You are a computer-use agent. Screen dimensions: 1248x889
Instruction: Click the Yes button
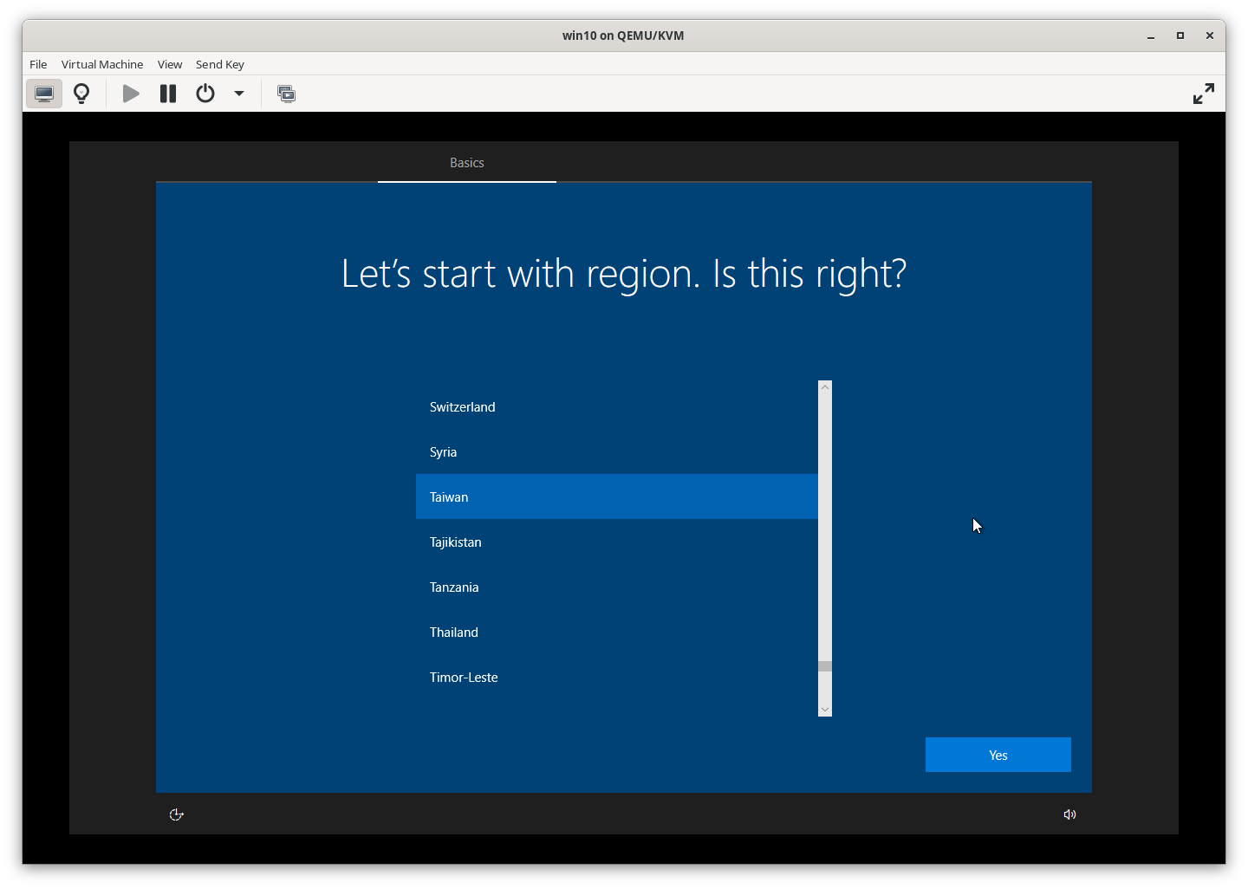click(x=998, y=755)
